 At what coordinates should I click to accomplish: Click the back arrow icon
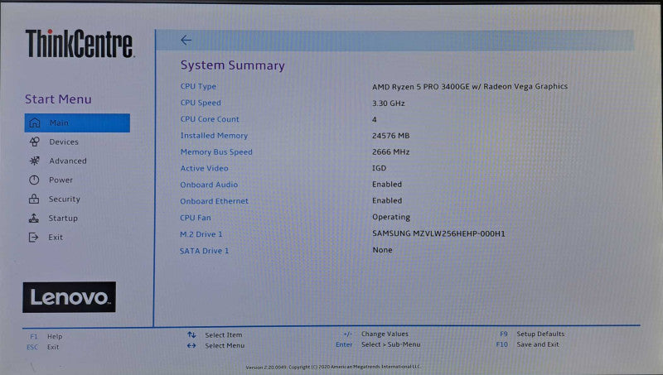coord(186,40)
